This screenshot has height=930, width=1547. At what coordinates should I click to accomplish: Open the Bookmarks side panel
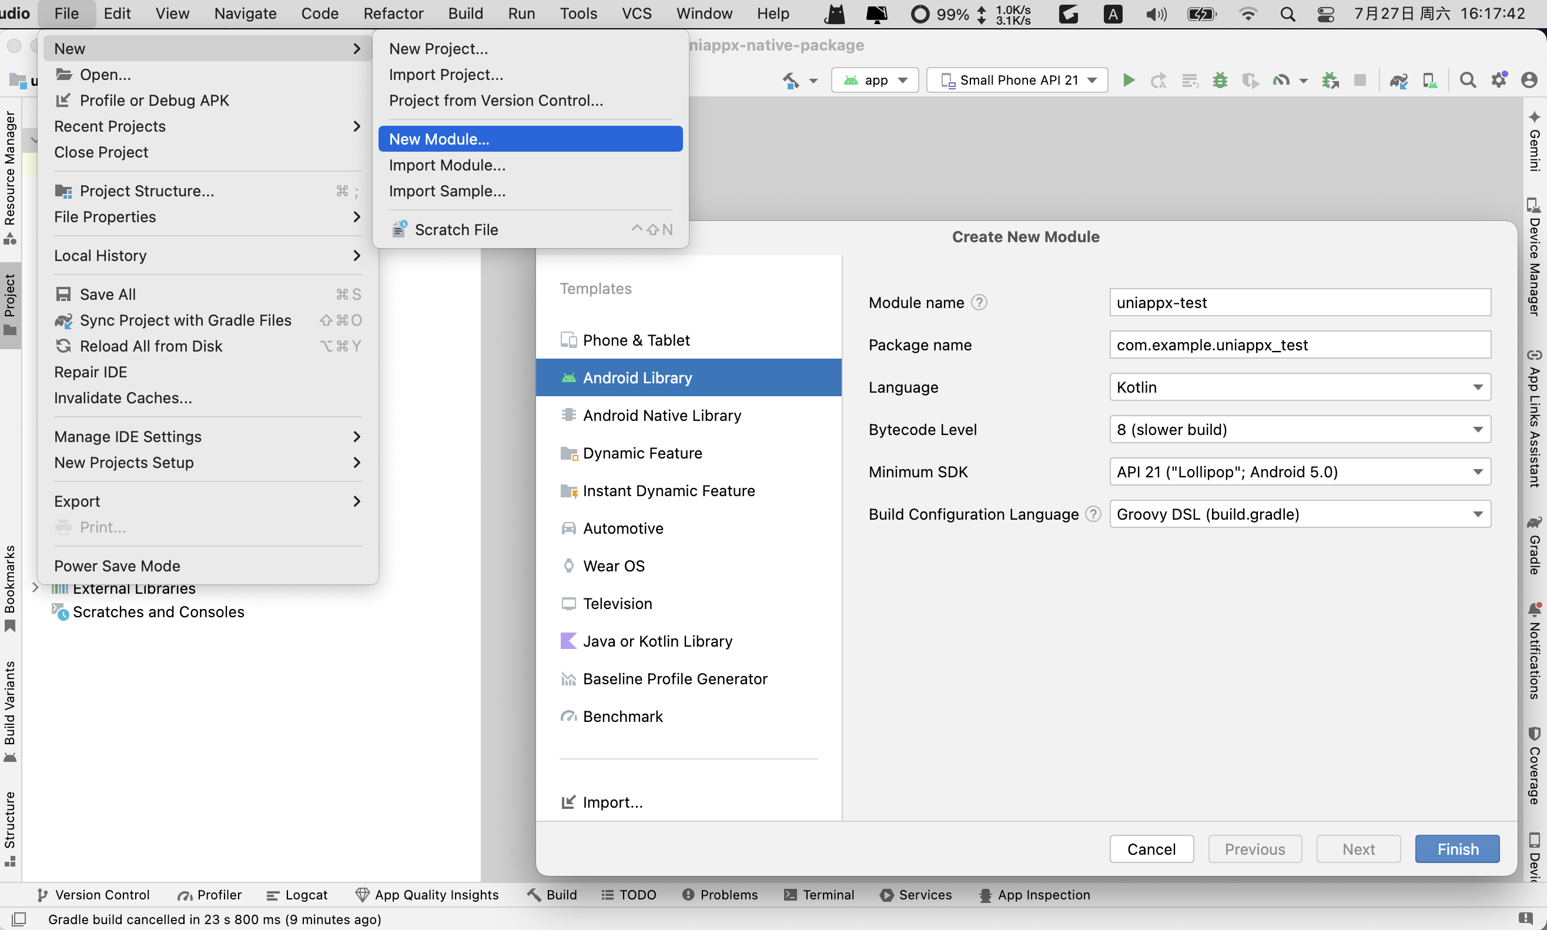[10, 589]
